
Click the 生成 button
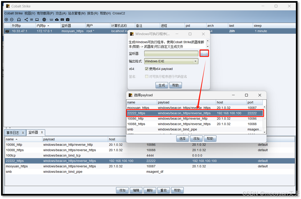[162, 85]
